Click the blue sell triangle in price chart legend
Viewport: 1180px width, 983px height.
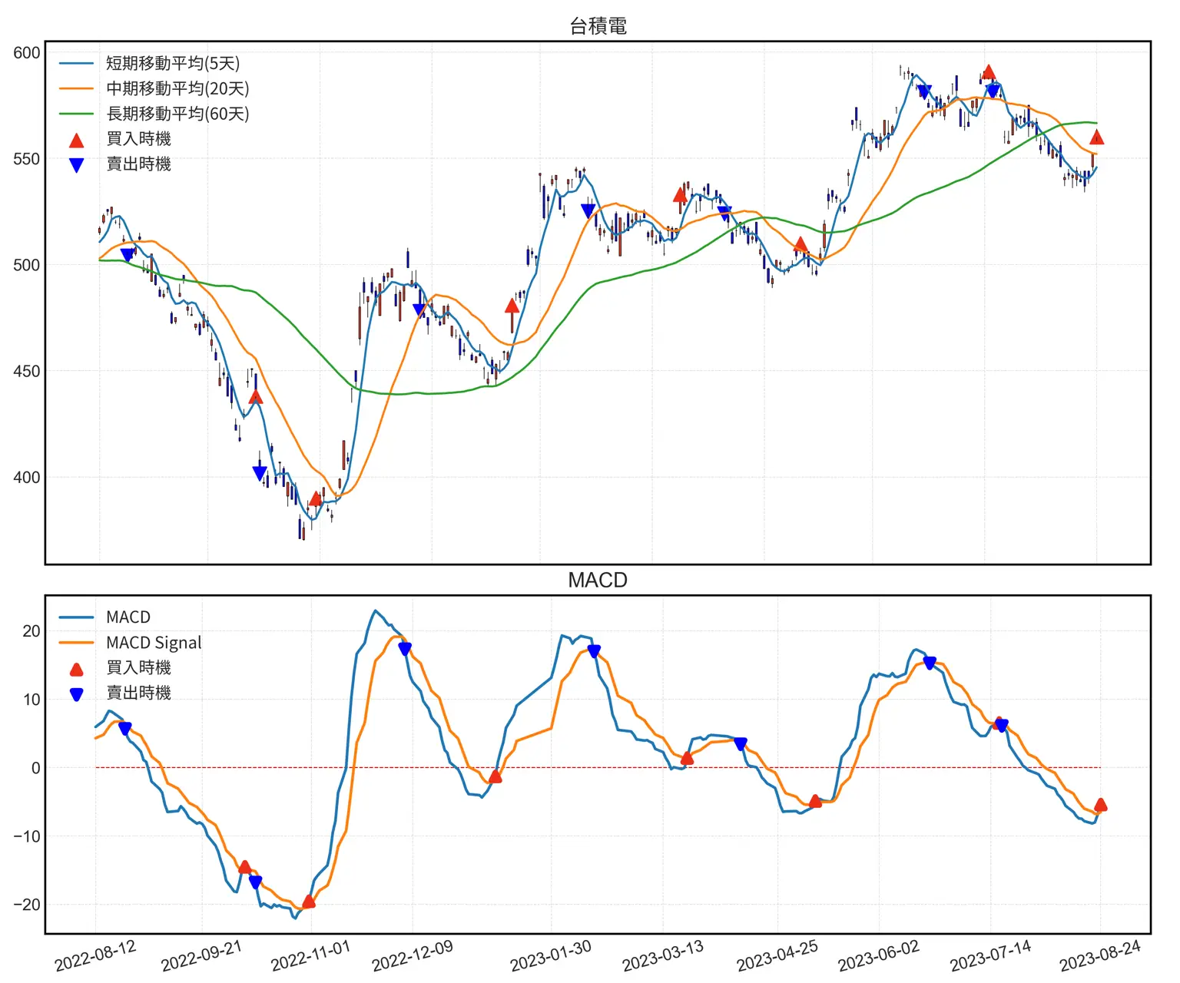(x=77, y=165)
